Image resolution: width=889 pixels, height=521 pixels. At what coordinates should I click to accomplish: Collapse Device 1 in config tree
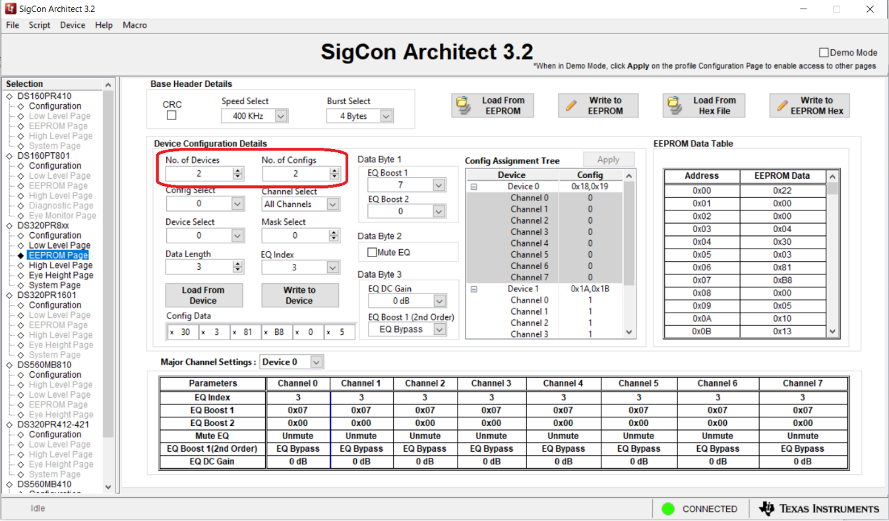click(x=474, y=289)
